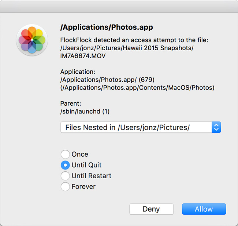Click the IM7A6674.MOV file name text
Screen dimensions: 238x226
click(x=83, y=55)
